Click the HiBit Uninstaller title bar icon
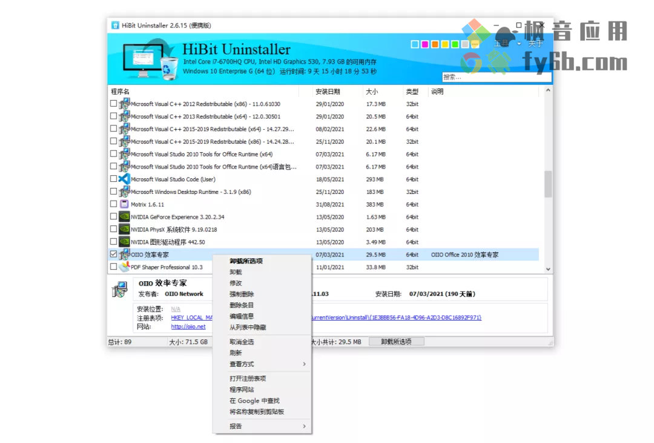The image size is (654, 443). [115, 25]
